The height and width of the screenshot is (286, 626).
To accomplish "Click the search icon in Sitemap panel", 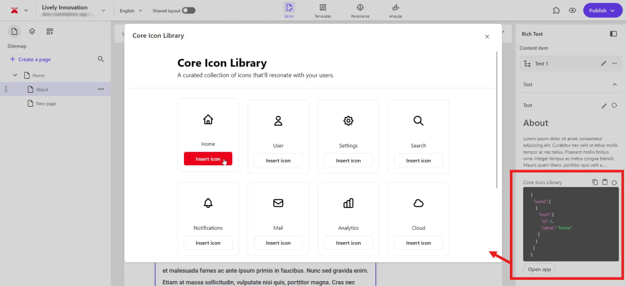I will (x=101, y=59).
